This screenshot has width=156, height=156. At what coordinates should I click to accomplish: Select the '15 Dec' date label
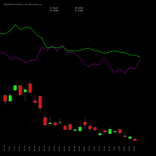pos(104,148)
